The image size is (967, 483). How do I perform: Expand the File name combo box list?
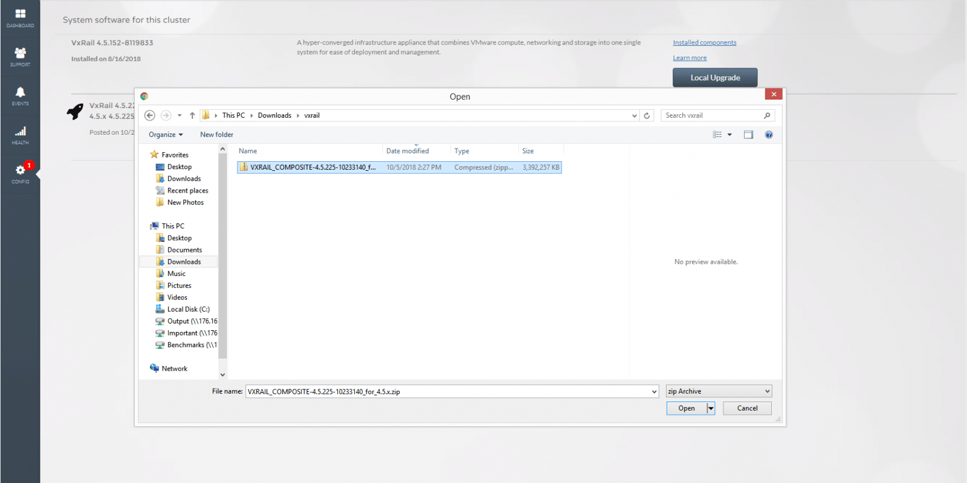[654, 391]
